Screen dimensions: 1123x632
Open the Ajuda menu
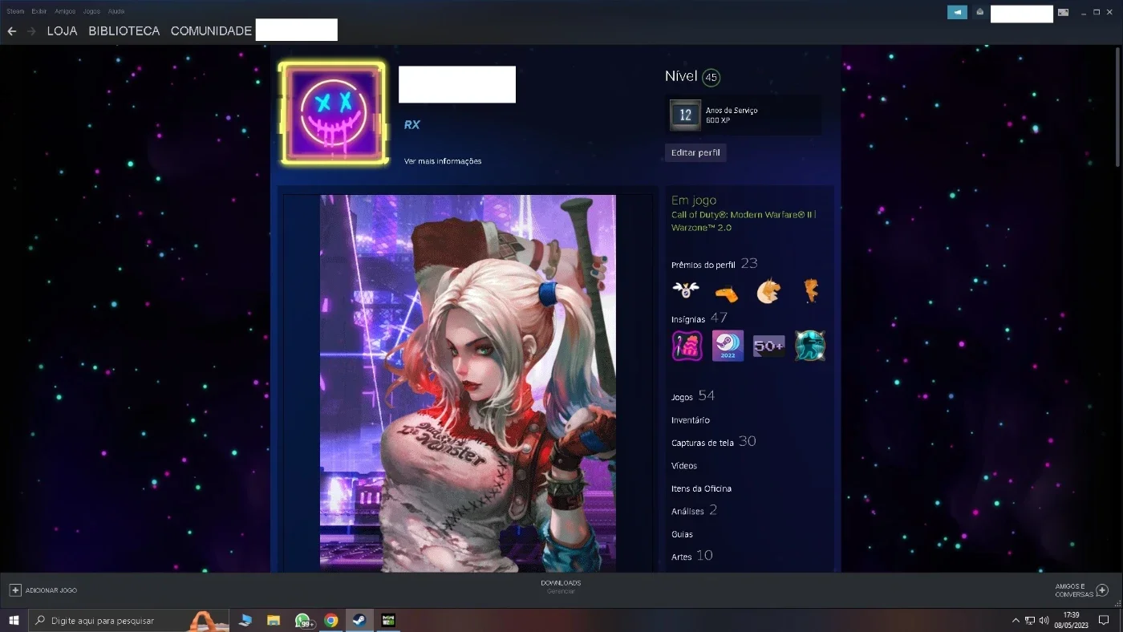click(x=116, y=11)
